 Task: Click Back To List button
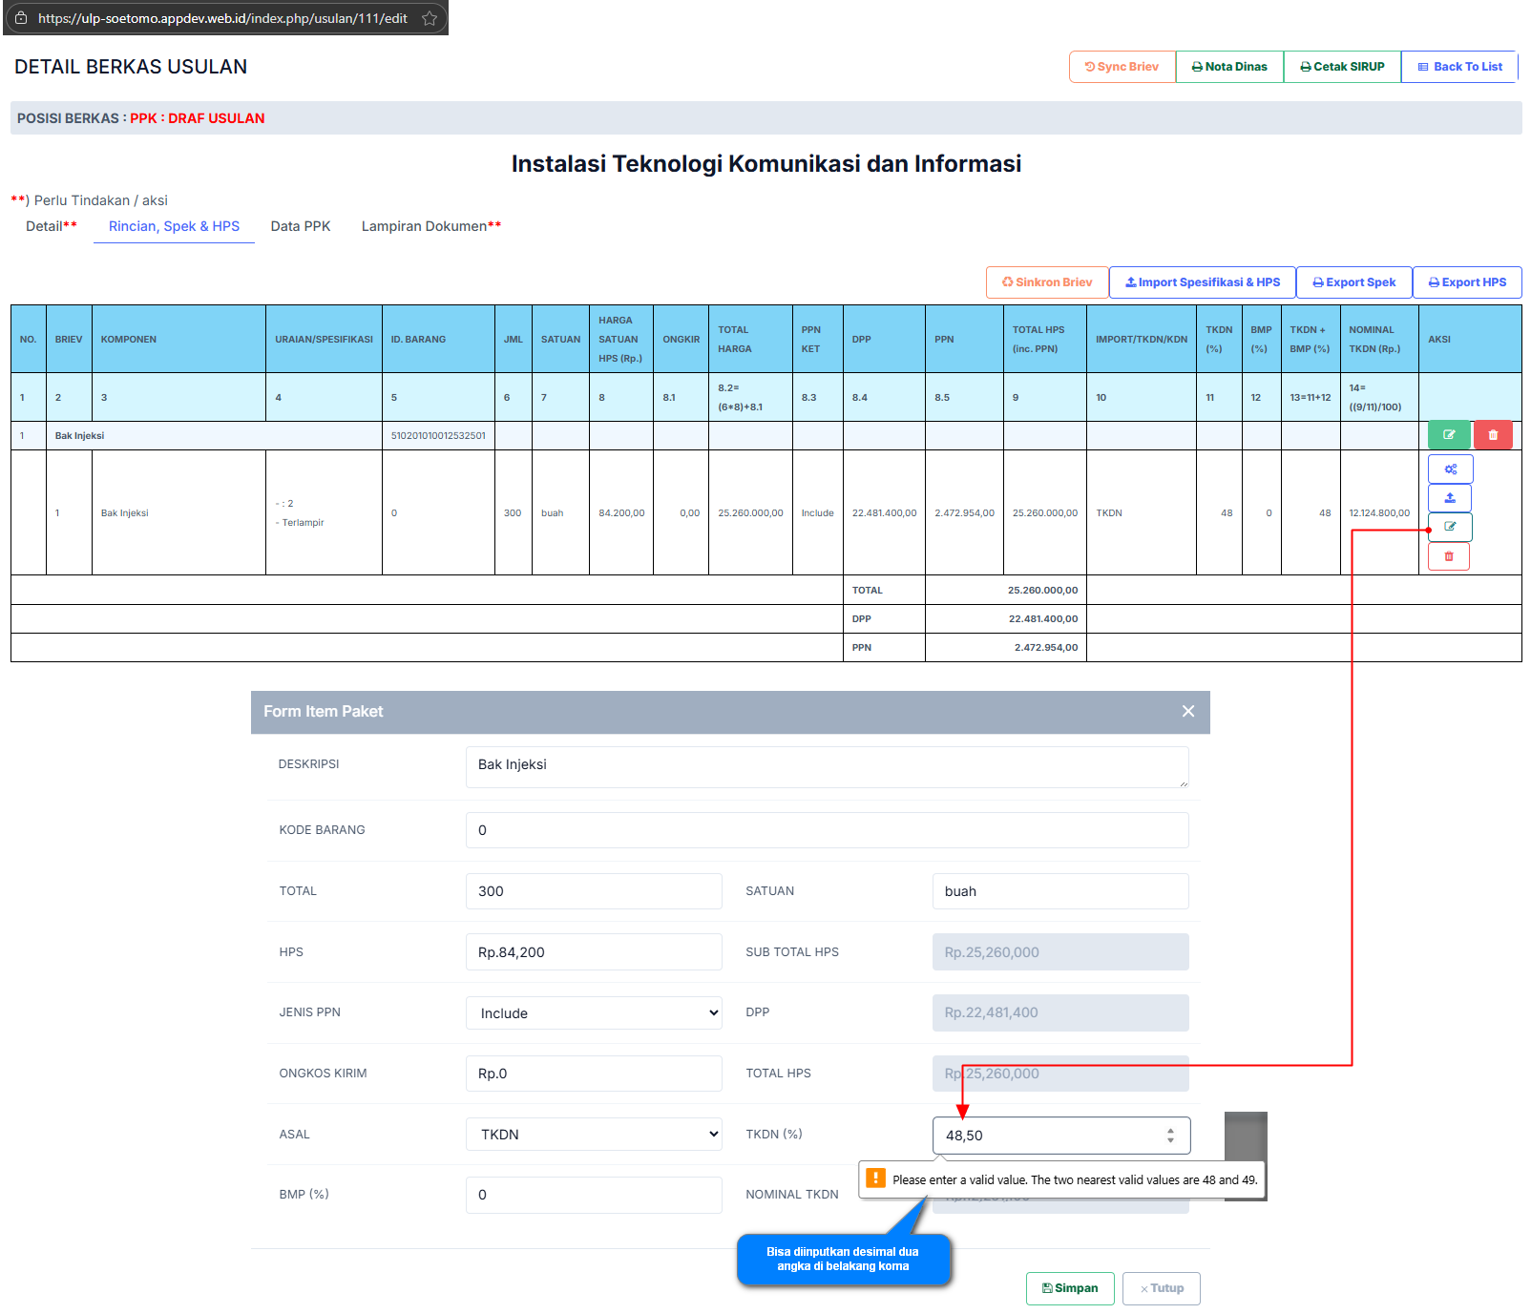pos(1458,67)
